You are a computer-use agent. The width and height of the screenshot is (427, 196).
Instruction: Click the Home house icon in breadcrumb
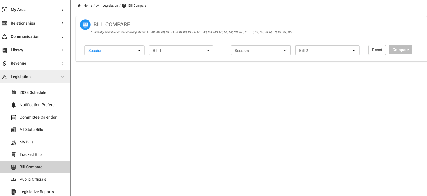pyautogui.click(x=79, y=5)
